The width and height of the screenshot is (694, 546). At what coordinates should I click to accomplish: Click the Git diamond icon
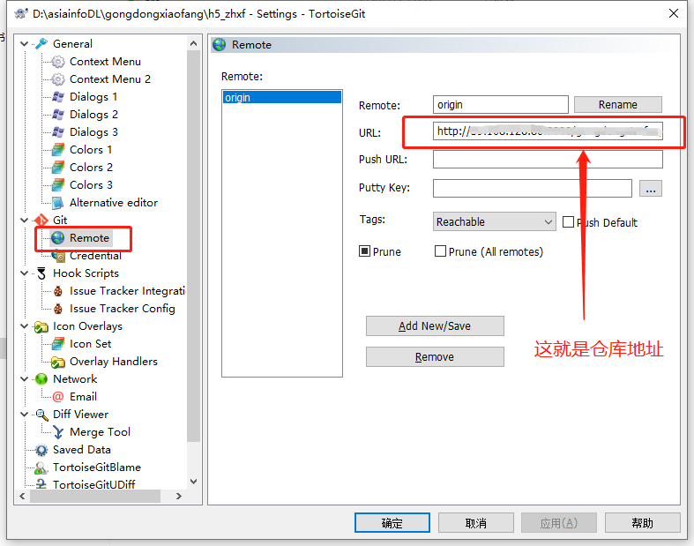pyautogui.click(x=41, y=221)
